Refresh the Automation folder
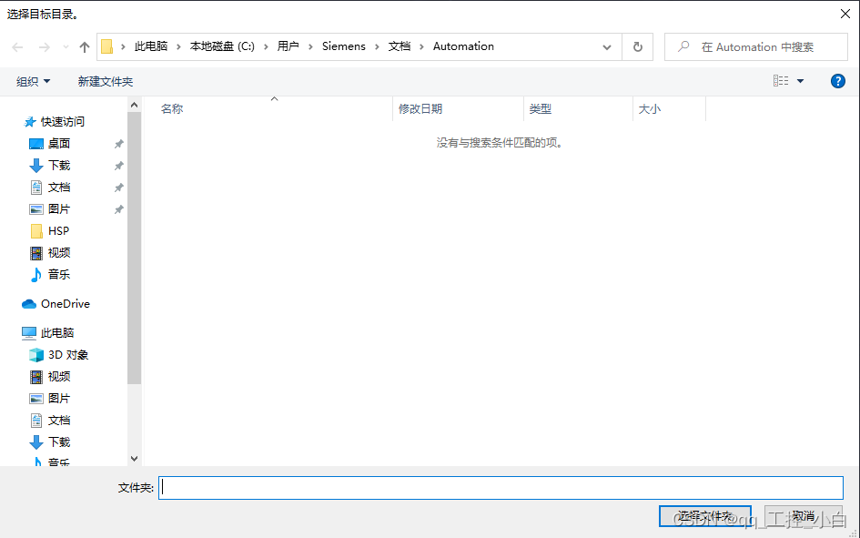 point(637,47)
